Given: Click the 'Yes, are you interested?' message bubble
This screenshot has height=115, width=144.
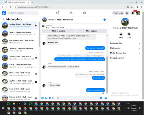Looking at the screenshot, I should 95,48.
